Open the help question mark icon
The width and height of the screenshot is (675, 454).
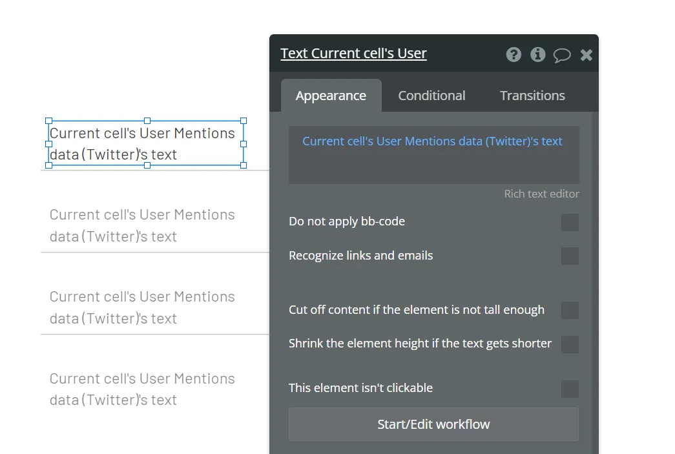click(514, 55)
